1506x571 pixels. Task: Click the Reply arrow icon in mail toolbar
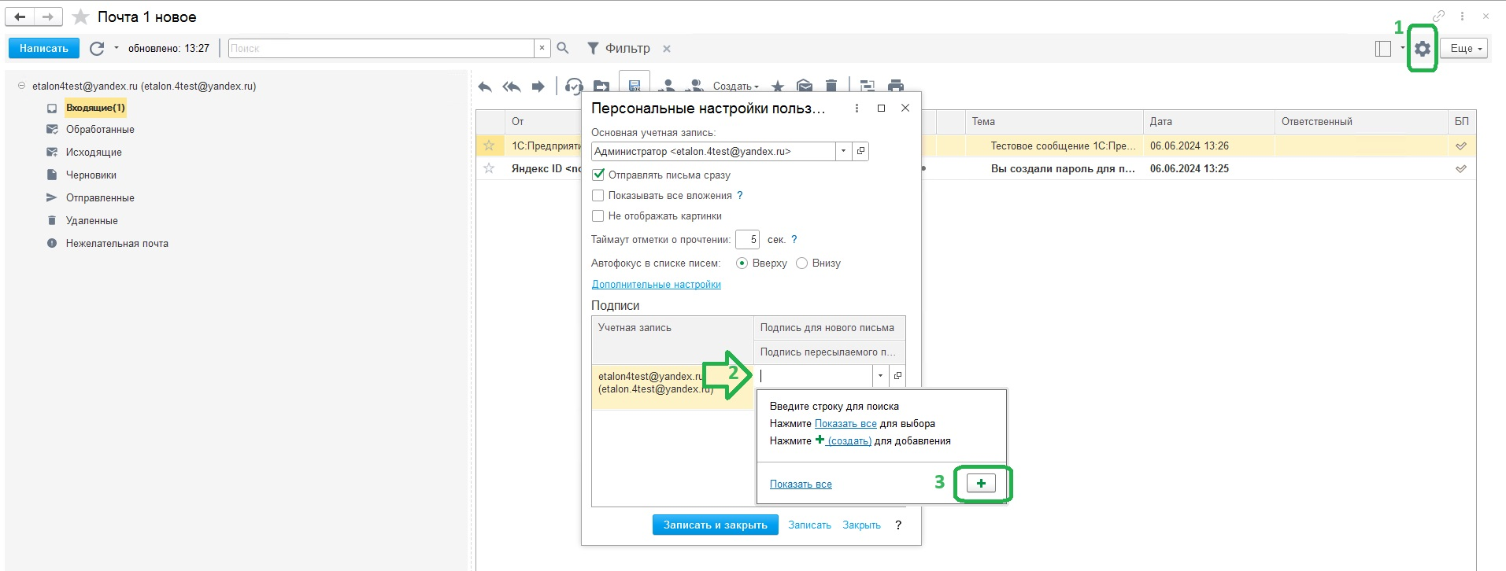click(485, 87)
